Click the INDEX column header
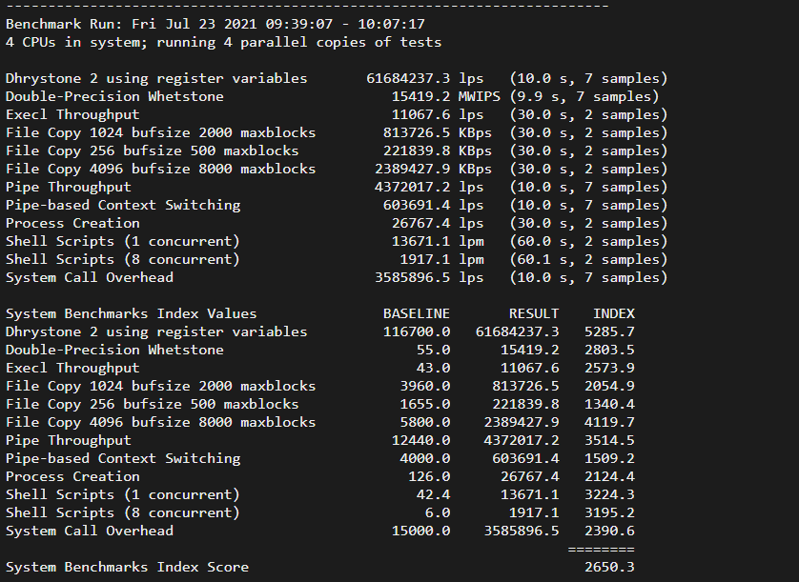 (x=613, y=313)
